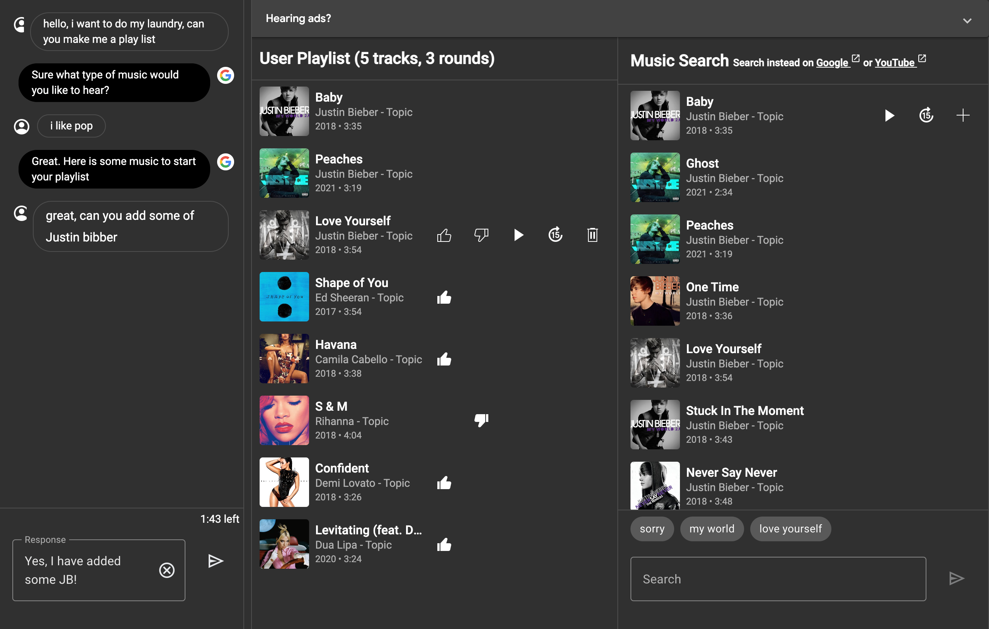Viewport: 989px width, 629px height.
Task: Open Peaches album thumbnail in user playlist
Action: point(284,173)
